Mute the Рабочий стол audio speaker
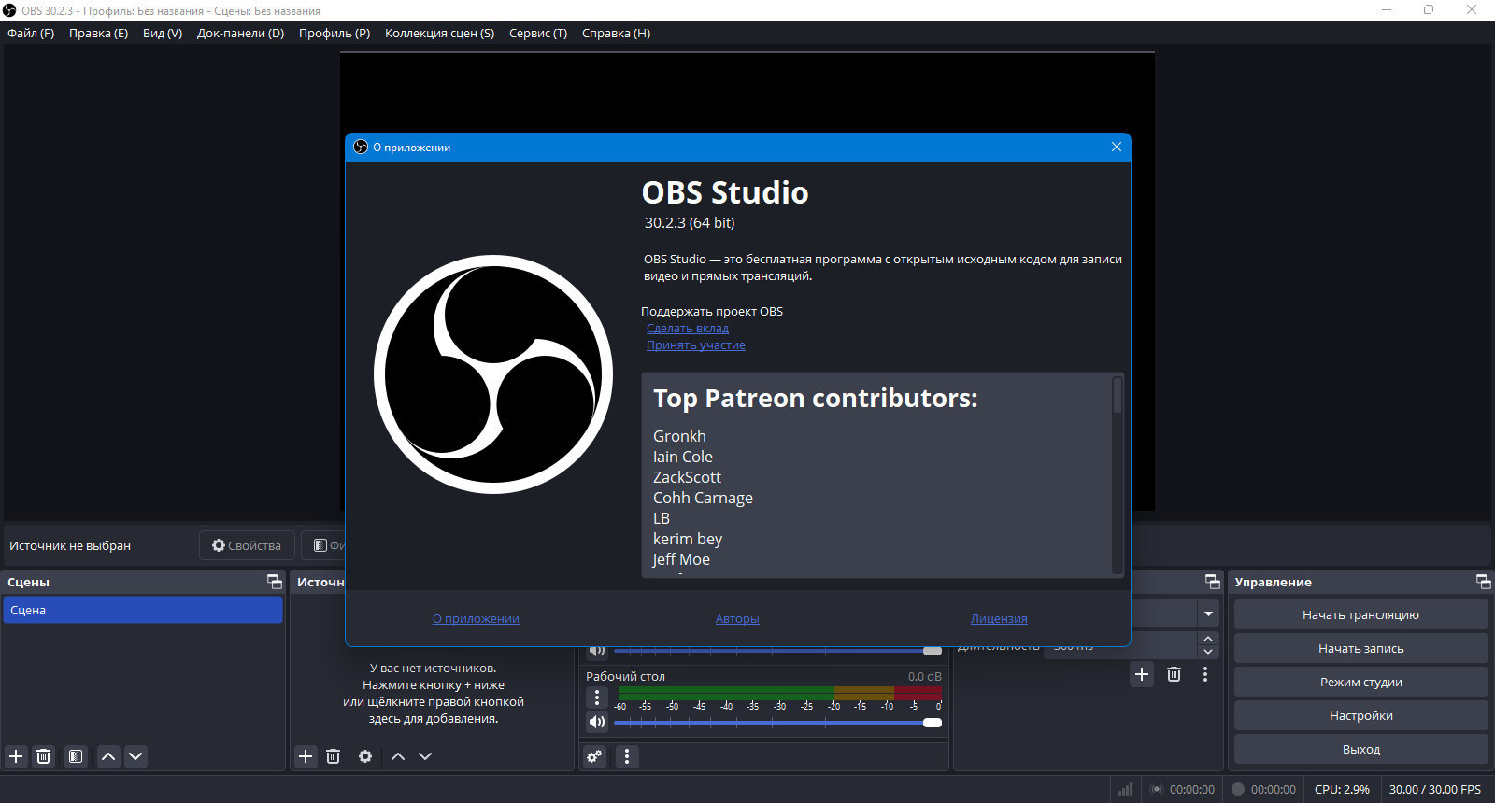 tap(597, 722)
